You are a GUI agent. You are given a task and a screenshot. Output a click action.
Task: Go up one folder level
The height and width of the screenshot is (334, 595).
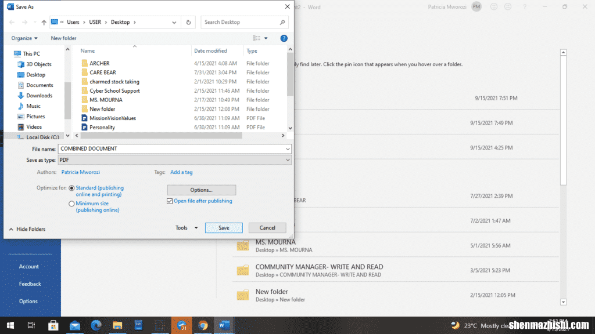[44, 23]
